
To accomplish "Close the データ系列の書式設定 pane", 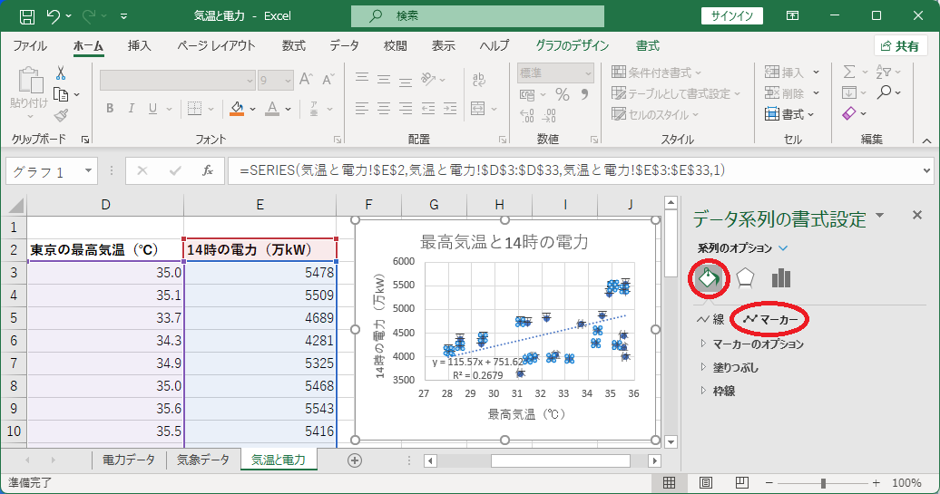I will 917,215.
